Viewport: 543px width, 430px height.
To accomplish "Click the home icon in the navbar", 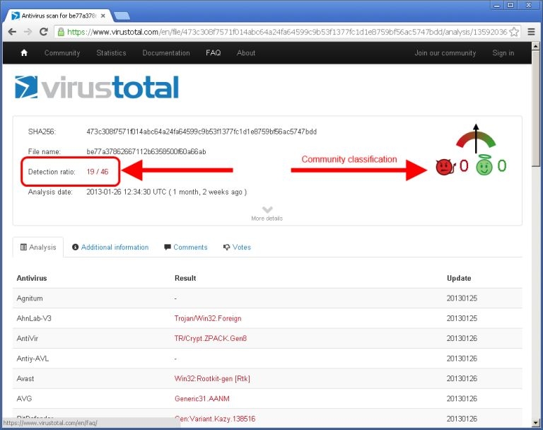I will pyautogui.click(x=24, y=52).
